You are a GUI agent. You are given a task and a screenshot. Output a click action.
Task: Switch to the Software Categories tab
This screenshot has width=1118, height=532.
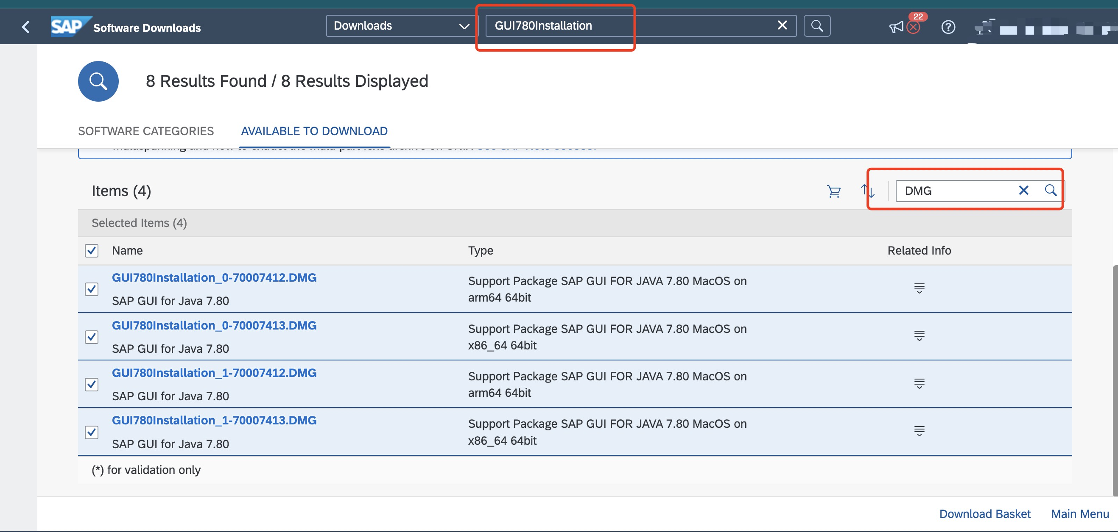pyautogui.click(x=146, y=131)
